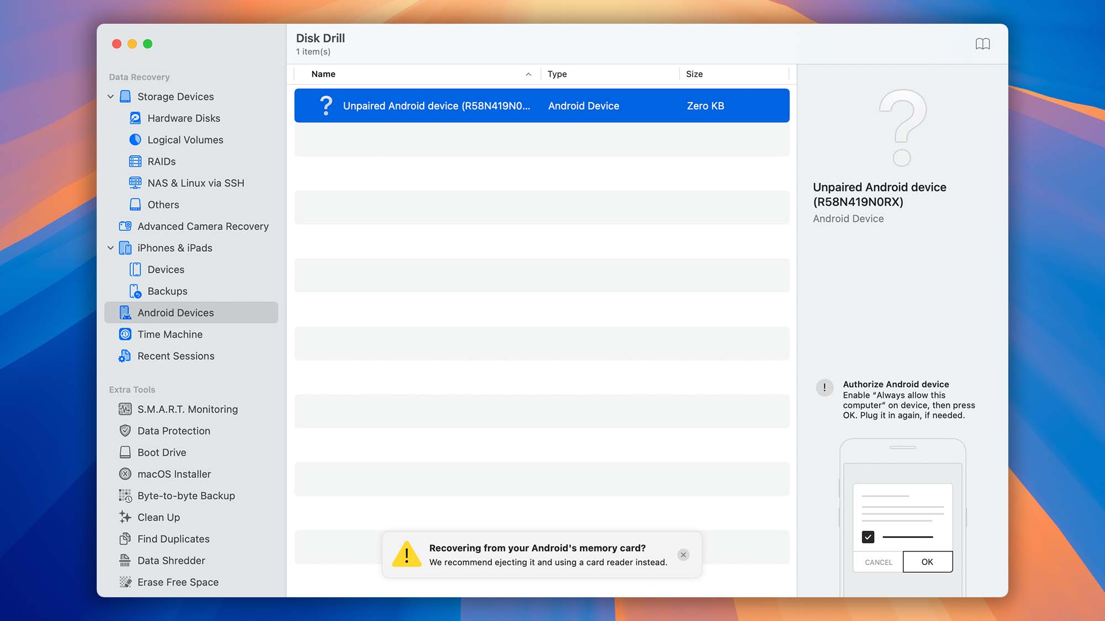Click the Byte-to-byte Backup icon
The width and height of the screenshot is (1105, 621).
tap(125, 496)
